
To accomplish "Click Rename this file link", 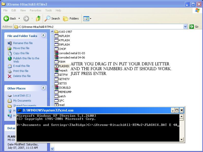I will pyautogui.click(x=23, y=43).
